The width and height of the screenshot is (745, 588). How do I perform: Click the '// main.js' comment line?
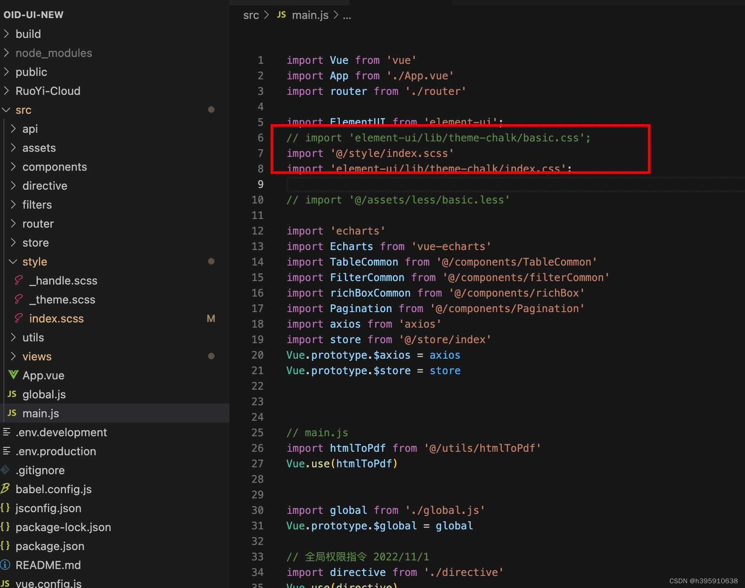click(x=317, y=433)
